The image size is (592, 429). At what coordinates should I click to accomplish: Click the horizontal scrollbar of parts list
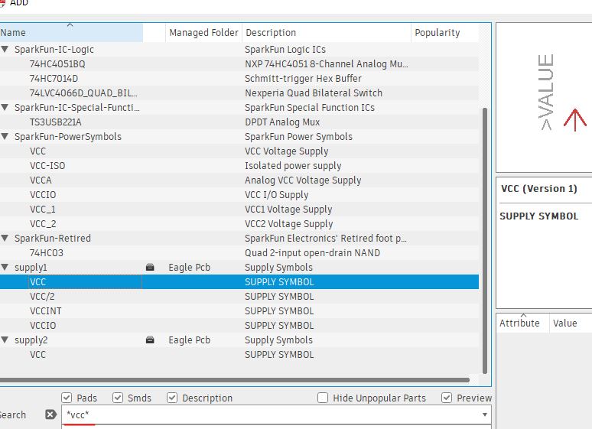pos(235,380)
